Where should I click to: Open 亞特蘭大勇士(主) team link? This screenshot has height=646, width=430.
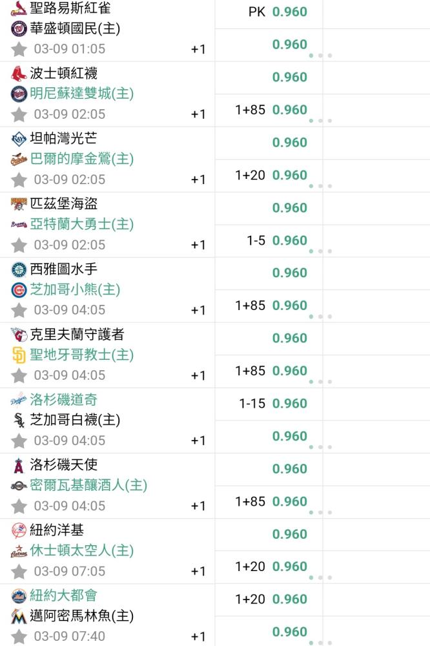82,225
